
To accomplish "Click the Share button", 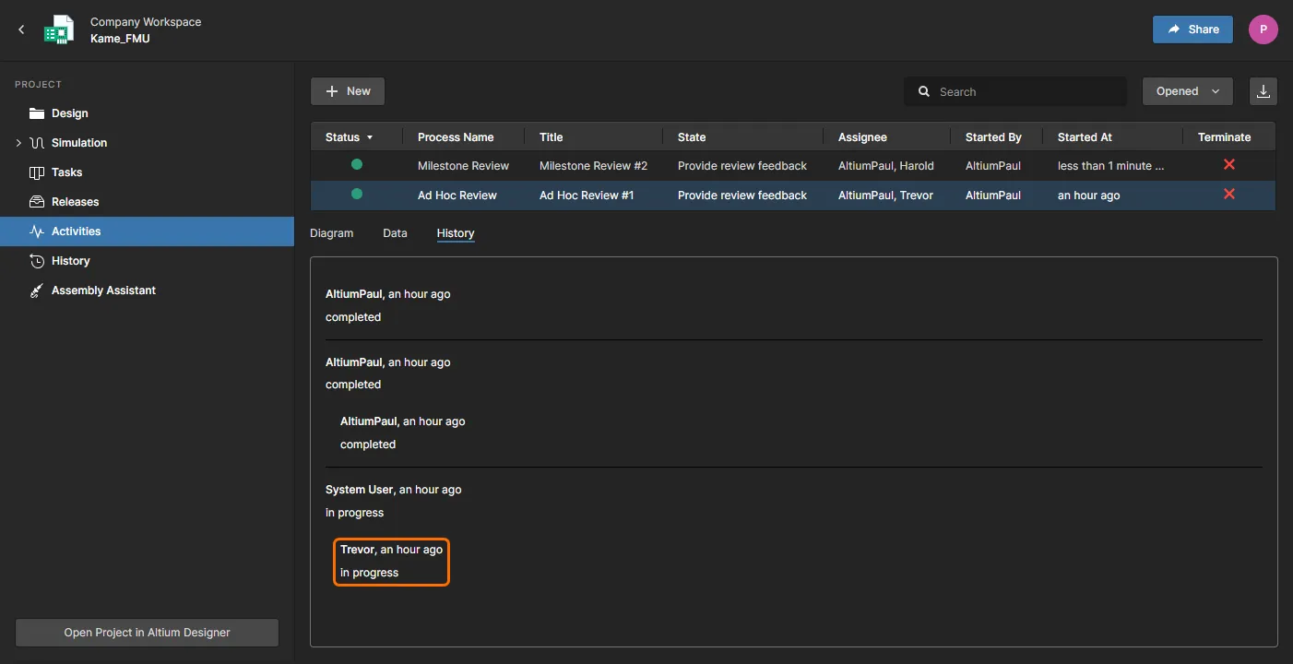I will [1192, 30].
